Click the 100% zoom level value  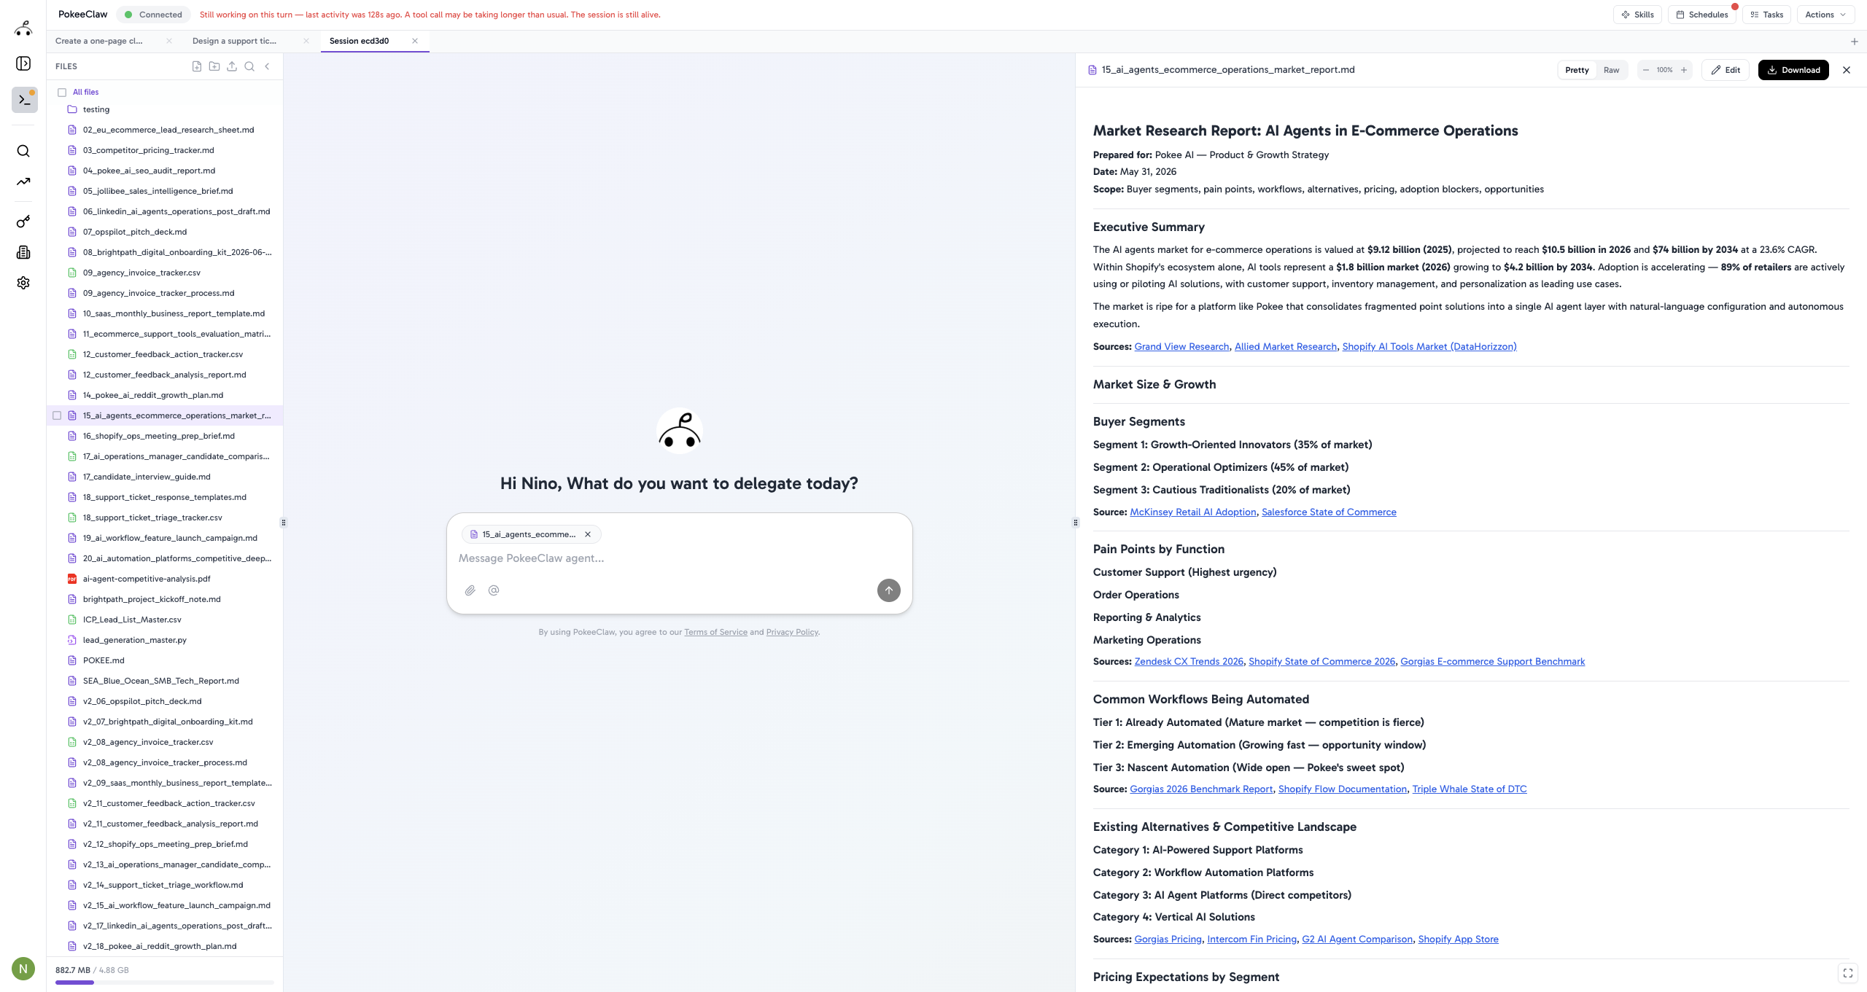(x=1664, y=70)
